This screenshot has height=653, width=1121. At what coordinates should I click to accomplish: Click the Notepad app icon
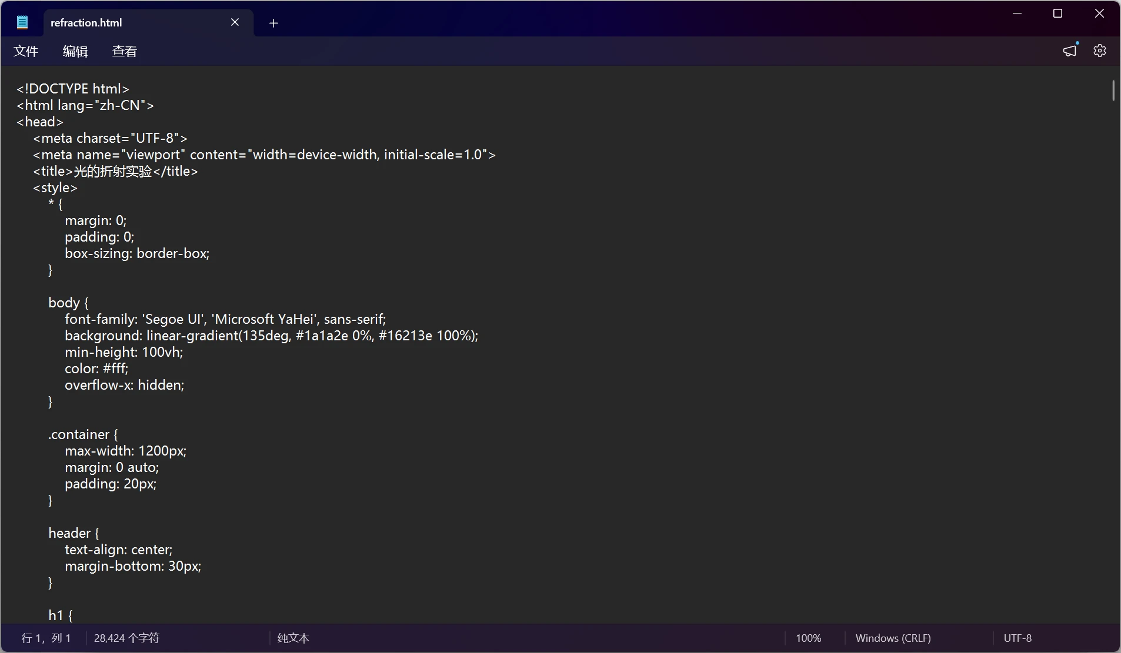pos(22,23)
